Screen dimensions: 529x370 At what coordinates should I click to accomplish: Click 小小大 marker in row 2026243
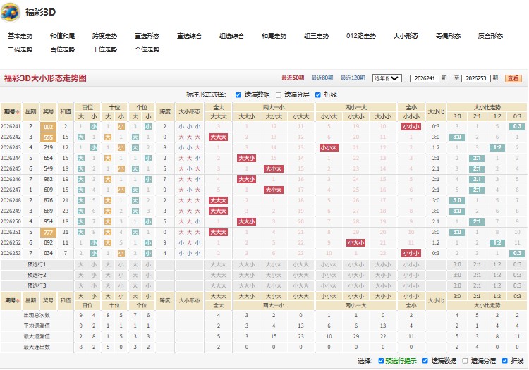[329, 147]
